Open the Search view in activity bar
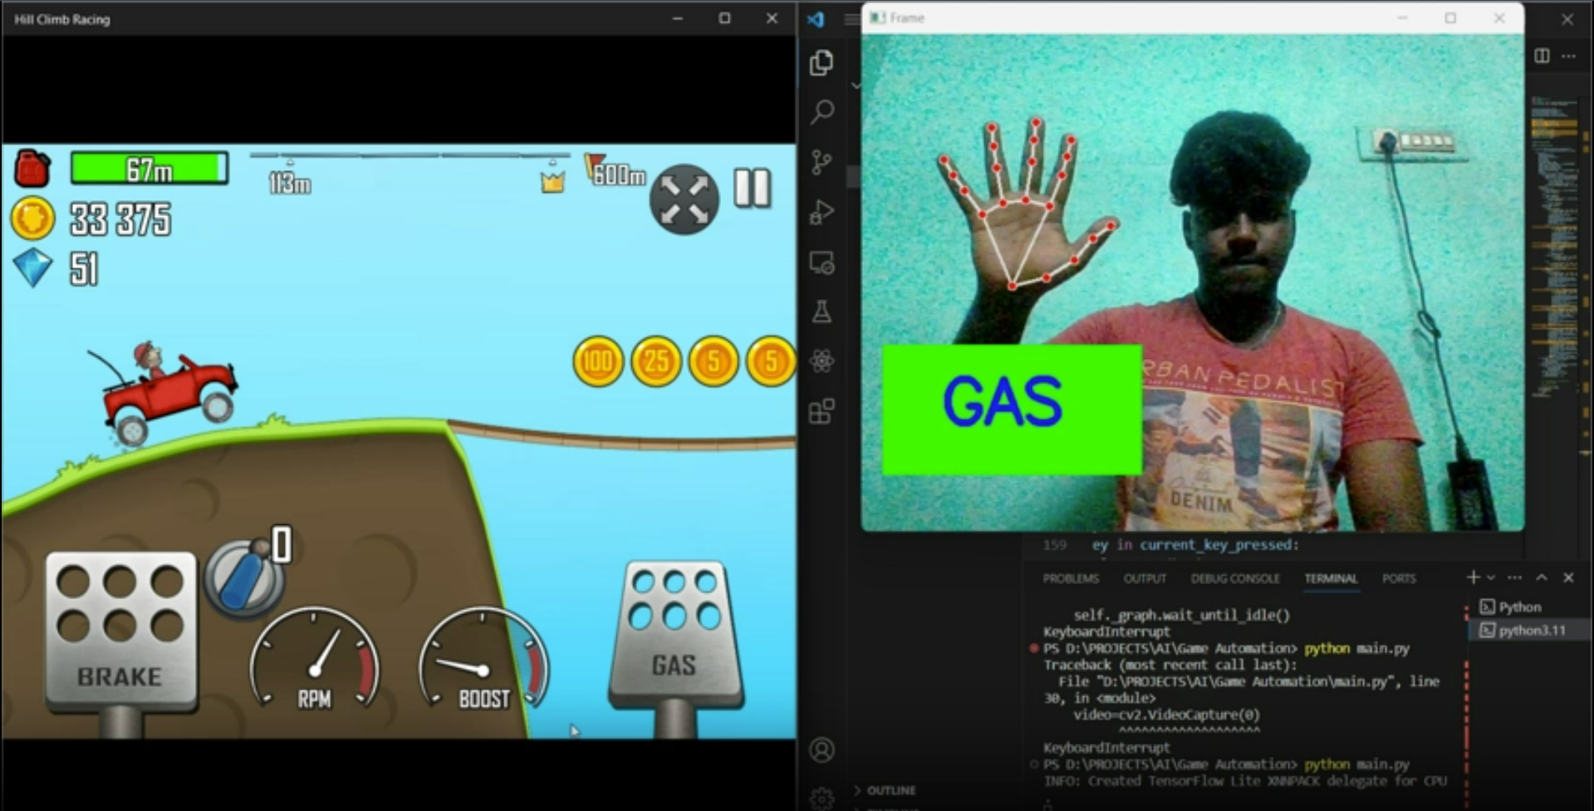Screen dimensions: 1594x811 tap(822, 111)
